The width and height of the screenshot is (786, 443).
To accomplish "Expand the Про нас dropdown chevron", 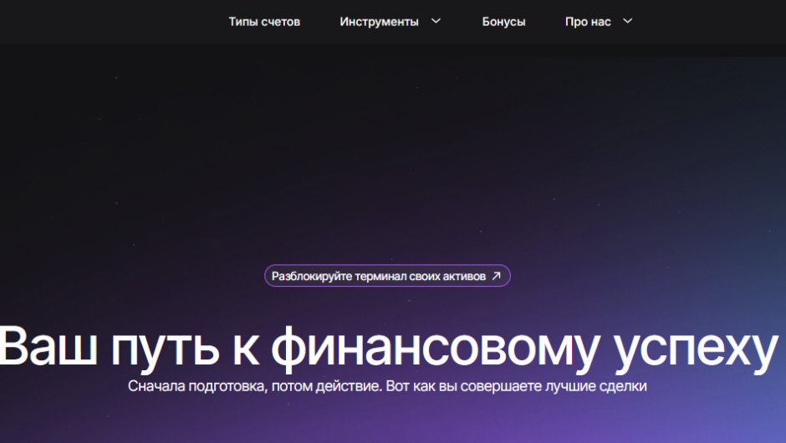I will 627,22.
